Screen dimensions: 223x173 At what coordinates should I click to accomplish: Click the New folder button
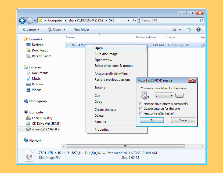point(81,30)
